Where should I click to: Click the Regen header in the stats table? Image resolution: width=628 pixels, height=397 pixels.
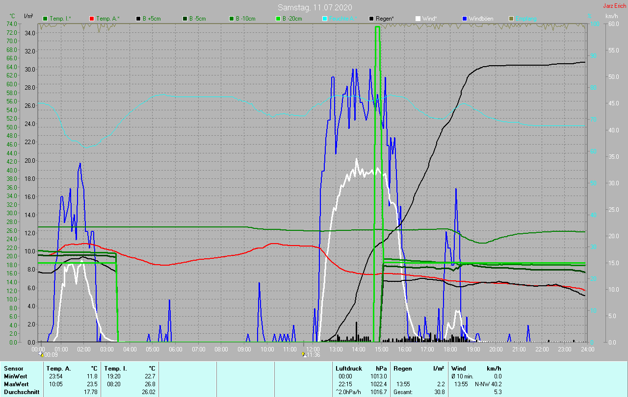(403, 369)
